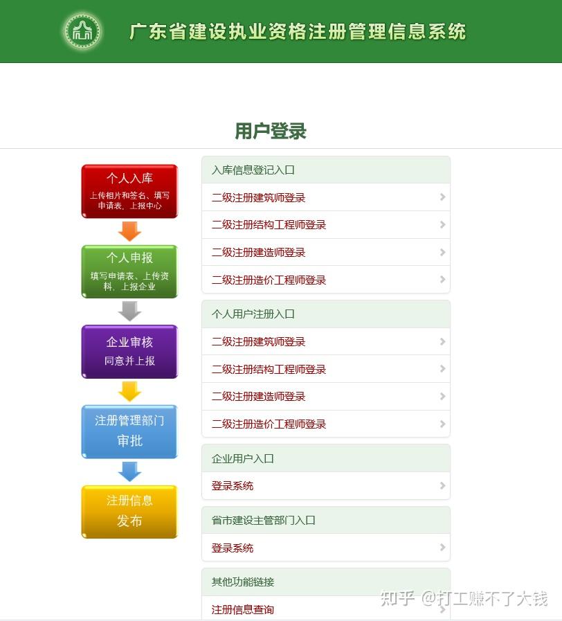This screenshot has height=621, width=562.
Task: Click the 广东省建设执业资格注册管理信息系统 title
Action: click(x=298, y=32)
